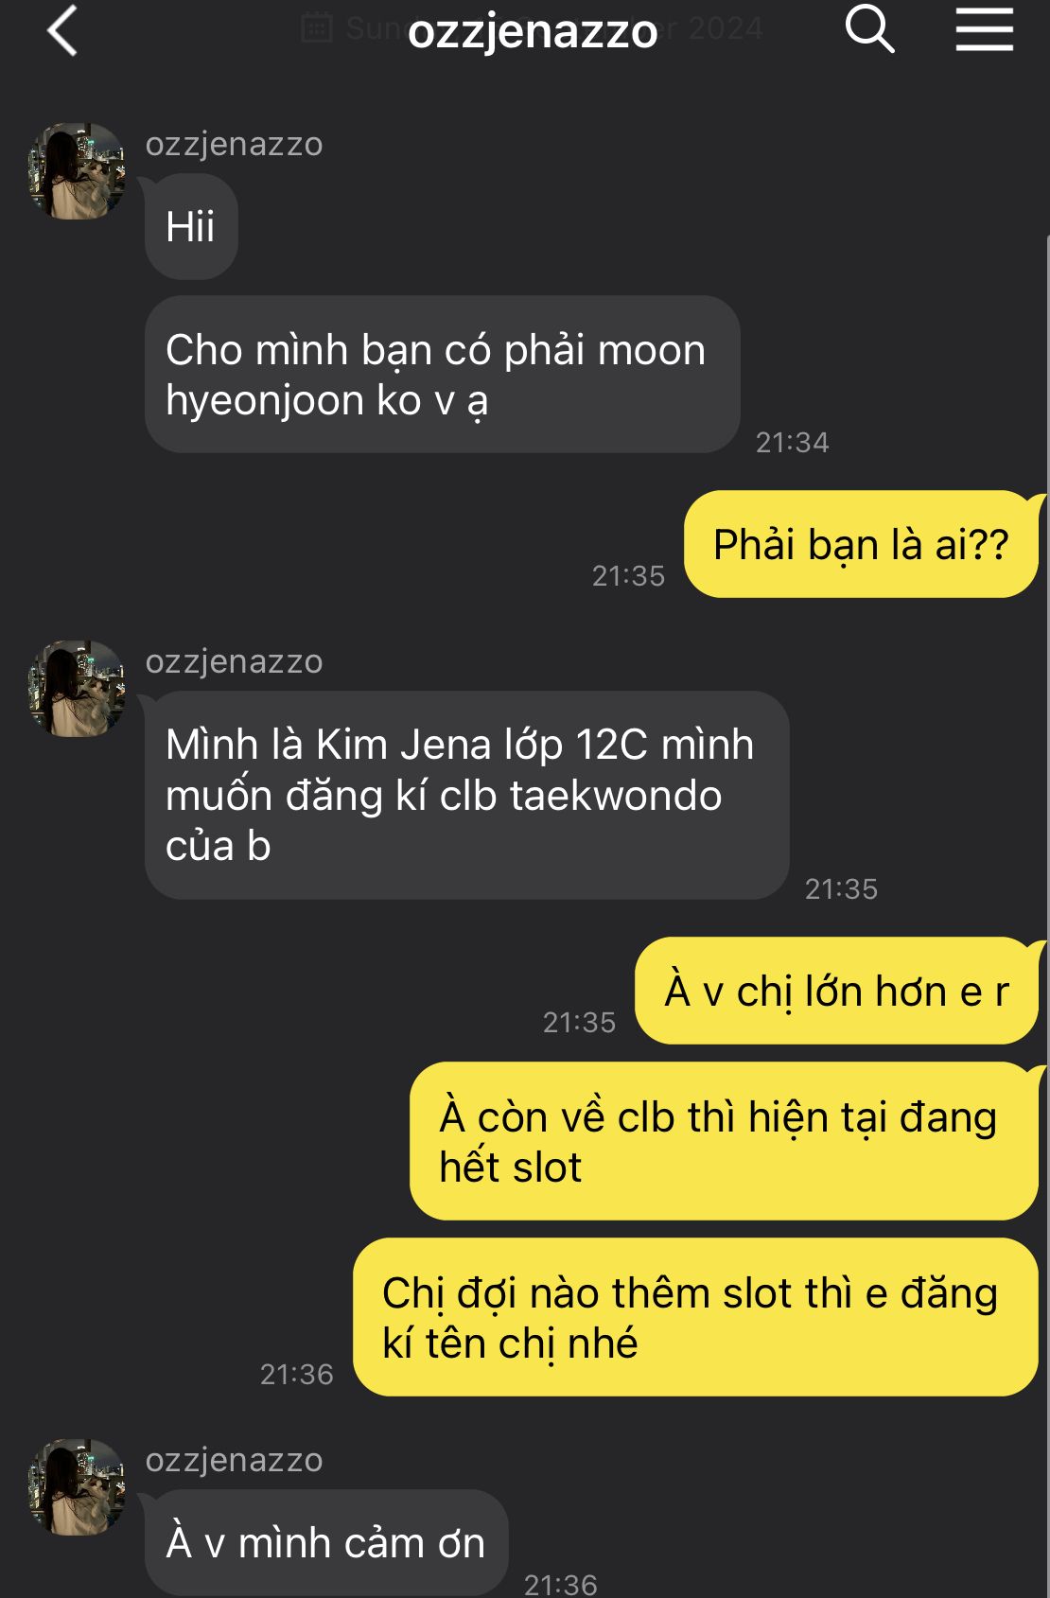
Task: Open the chat search magnifier icon
Action: pyautogui.click(x=869, y=28)
